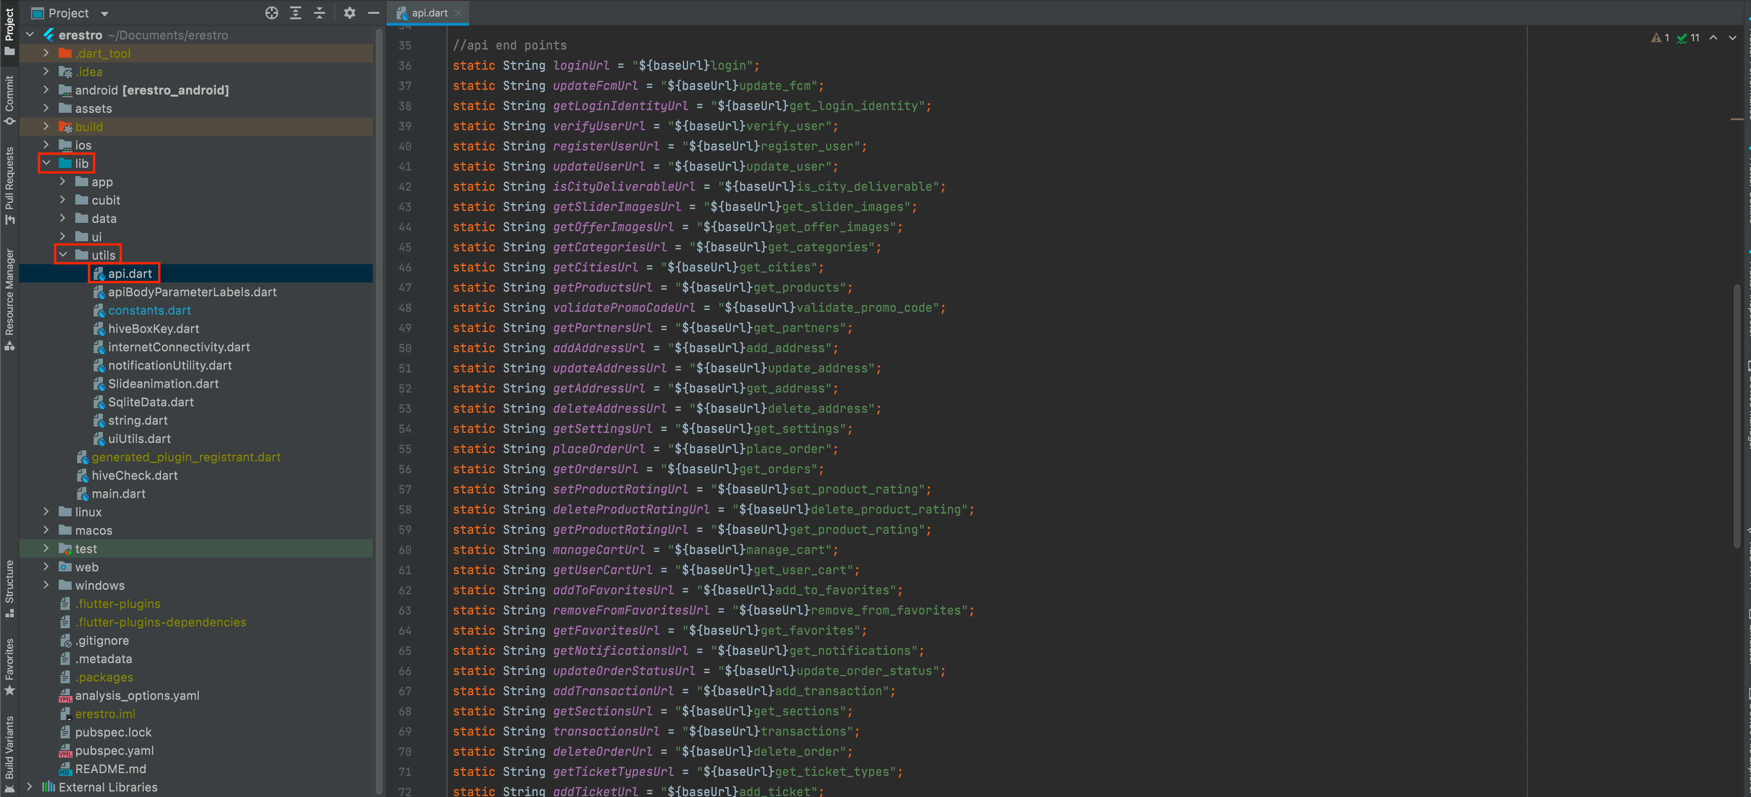Expand the web folder
This screenshot has width=1751, height=797.
(x=46, y=566)
